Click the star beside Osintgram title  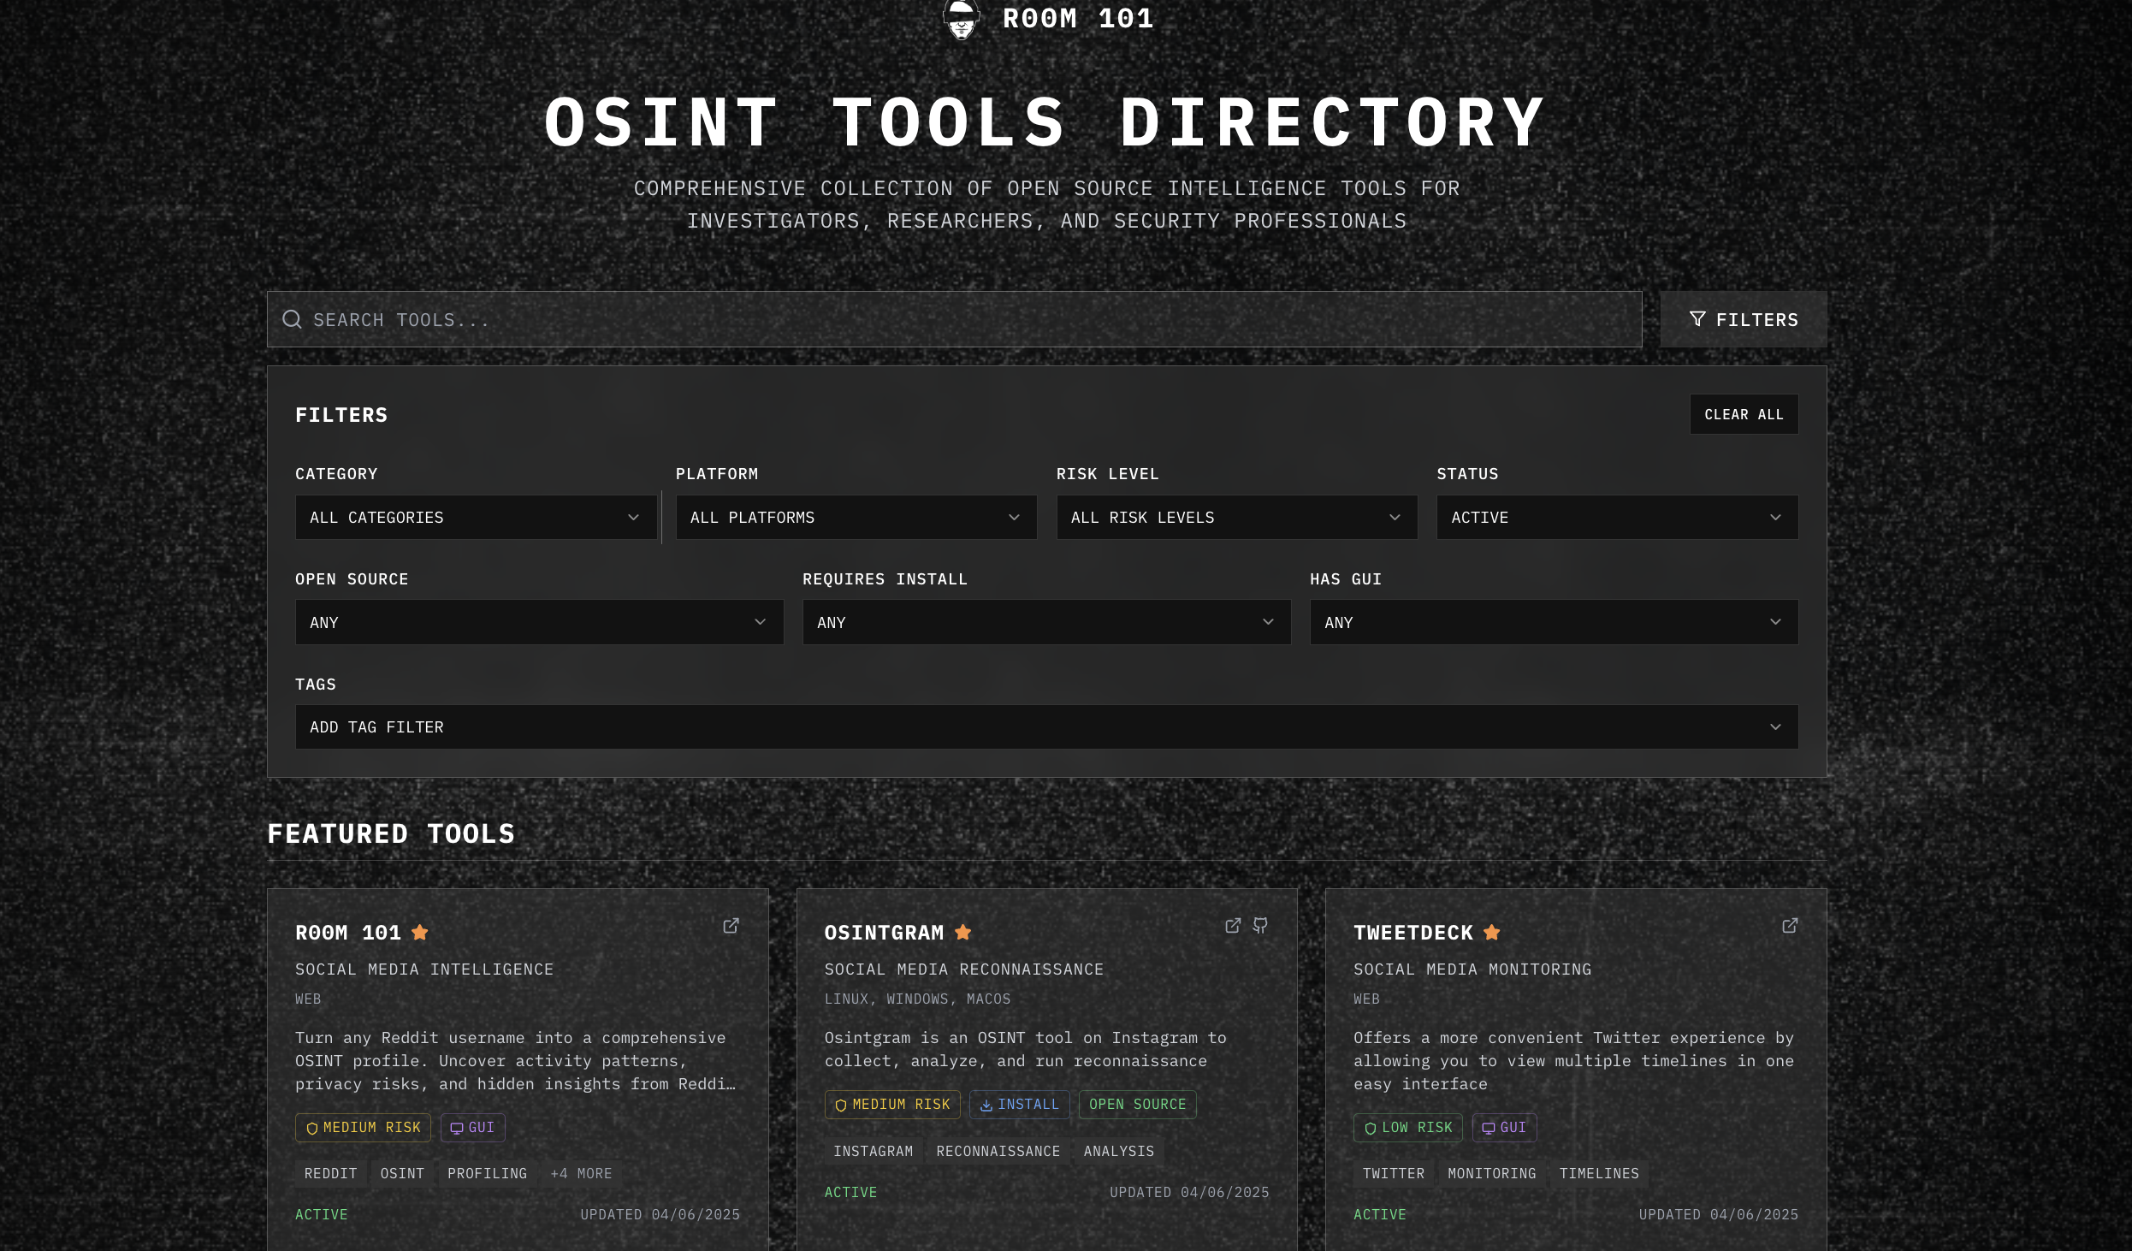(x=962, y=932)
